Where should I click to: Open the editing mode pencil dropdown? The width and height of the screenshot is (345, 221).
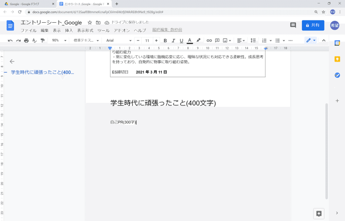311,40
